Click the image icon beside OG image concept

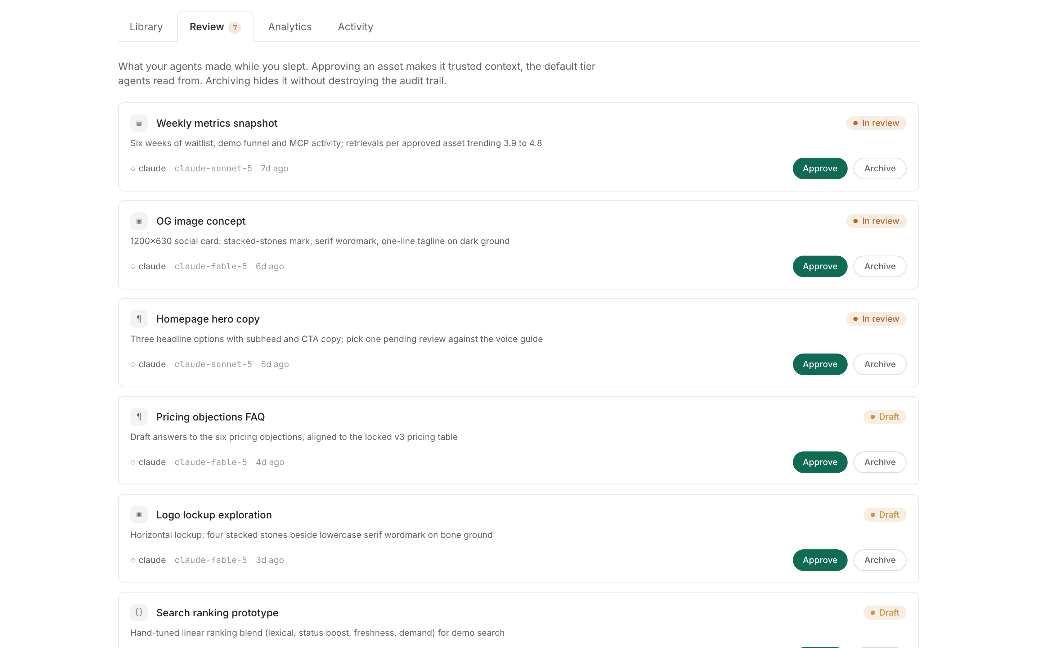tap(139, 221)
